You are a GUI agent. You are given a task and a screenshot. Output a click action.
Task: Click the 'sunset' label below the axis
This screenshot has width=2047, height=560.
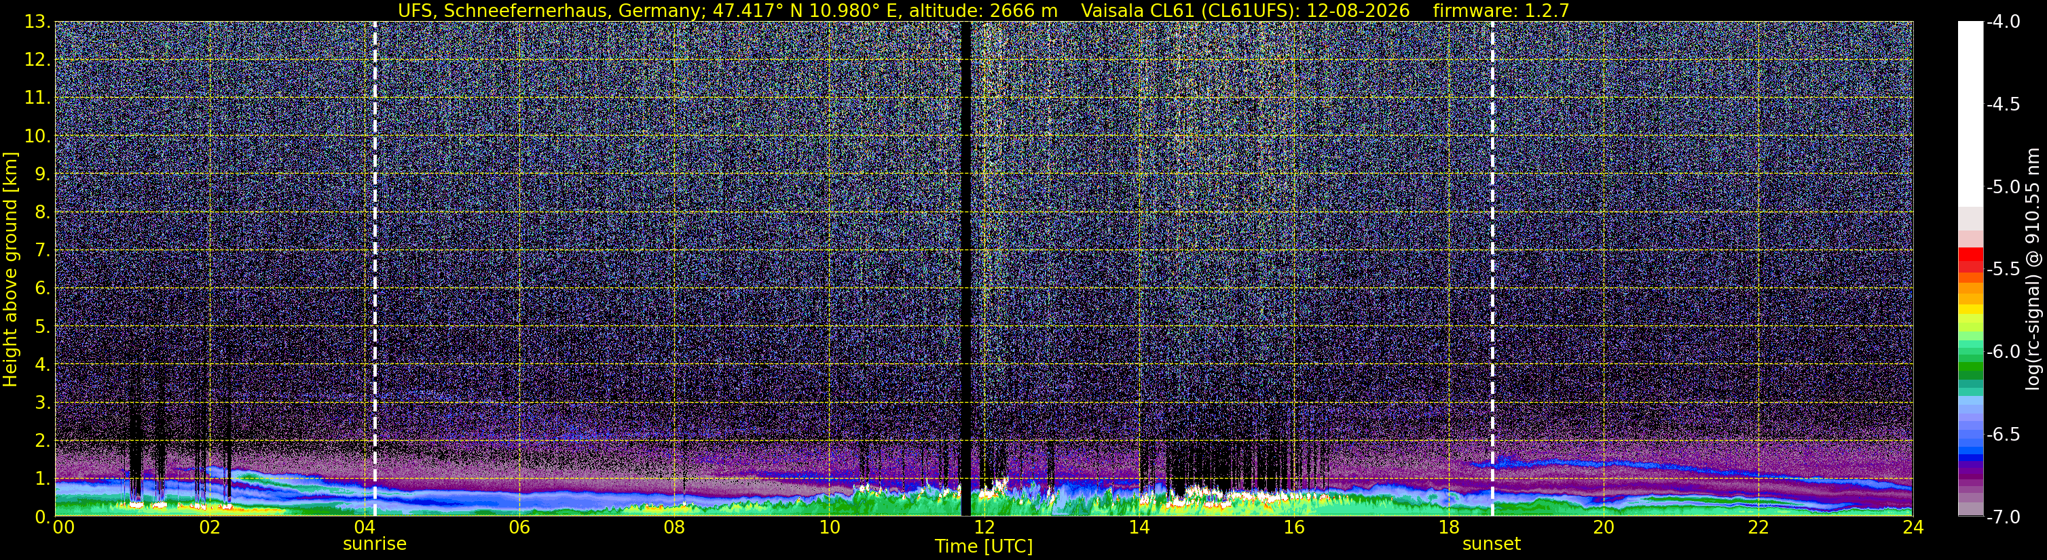point(1492,544)
